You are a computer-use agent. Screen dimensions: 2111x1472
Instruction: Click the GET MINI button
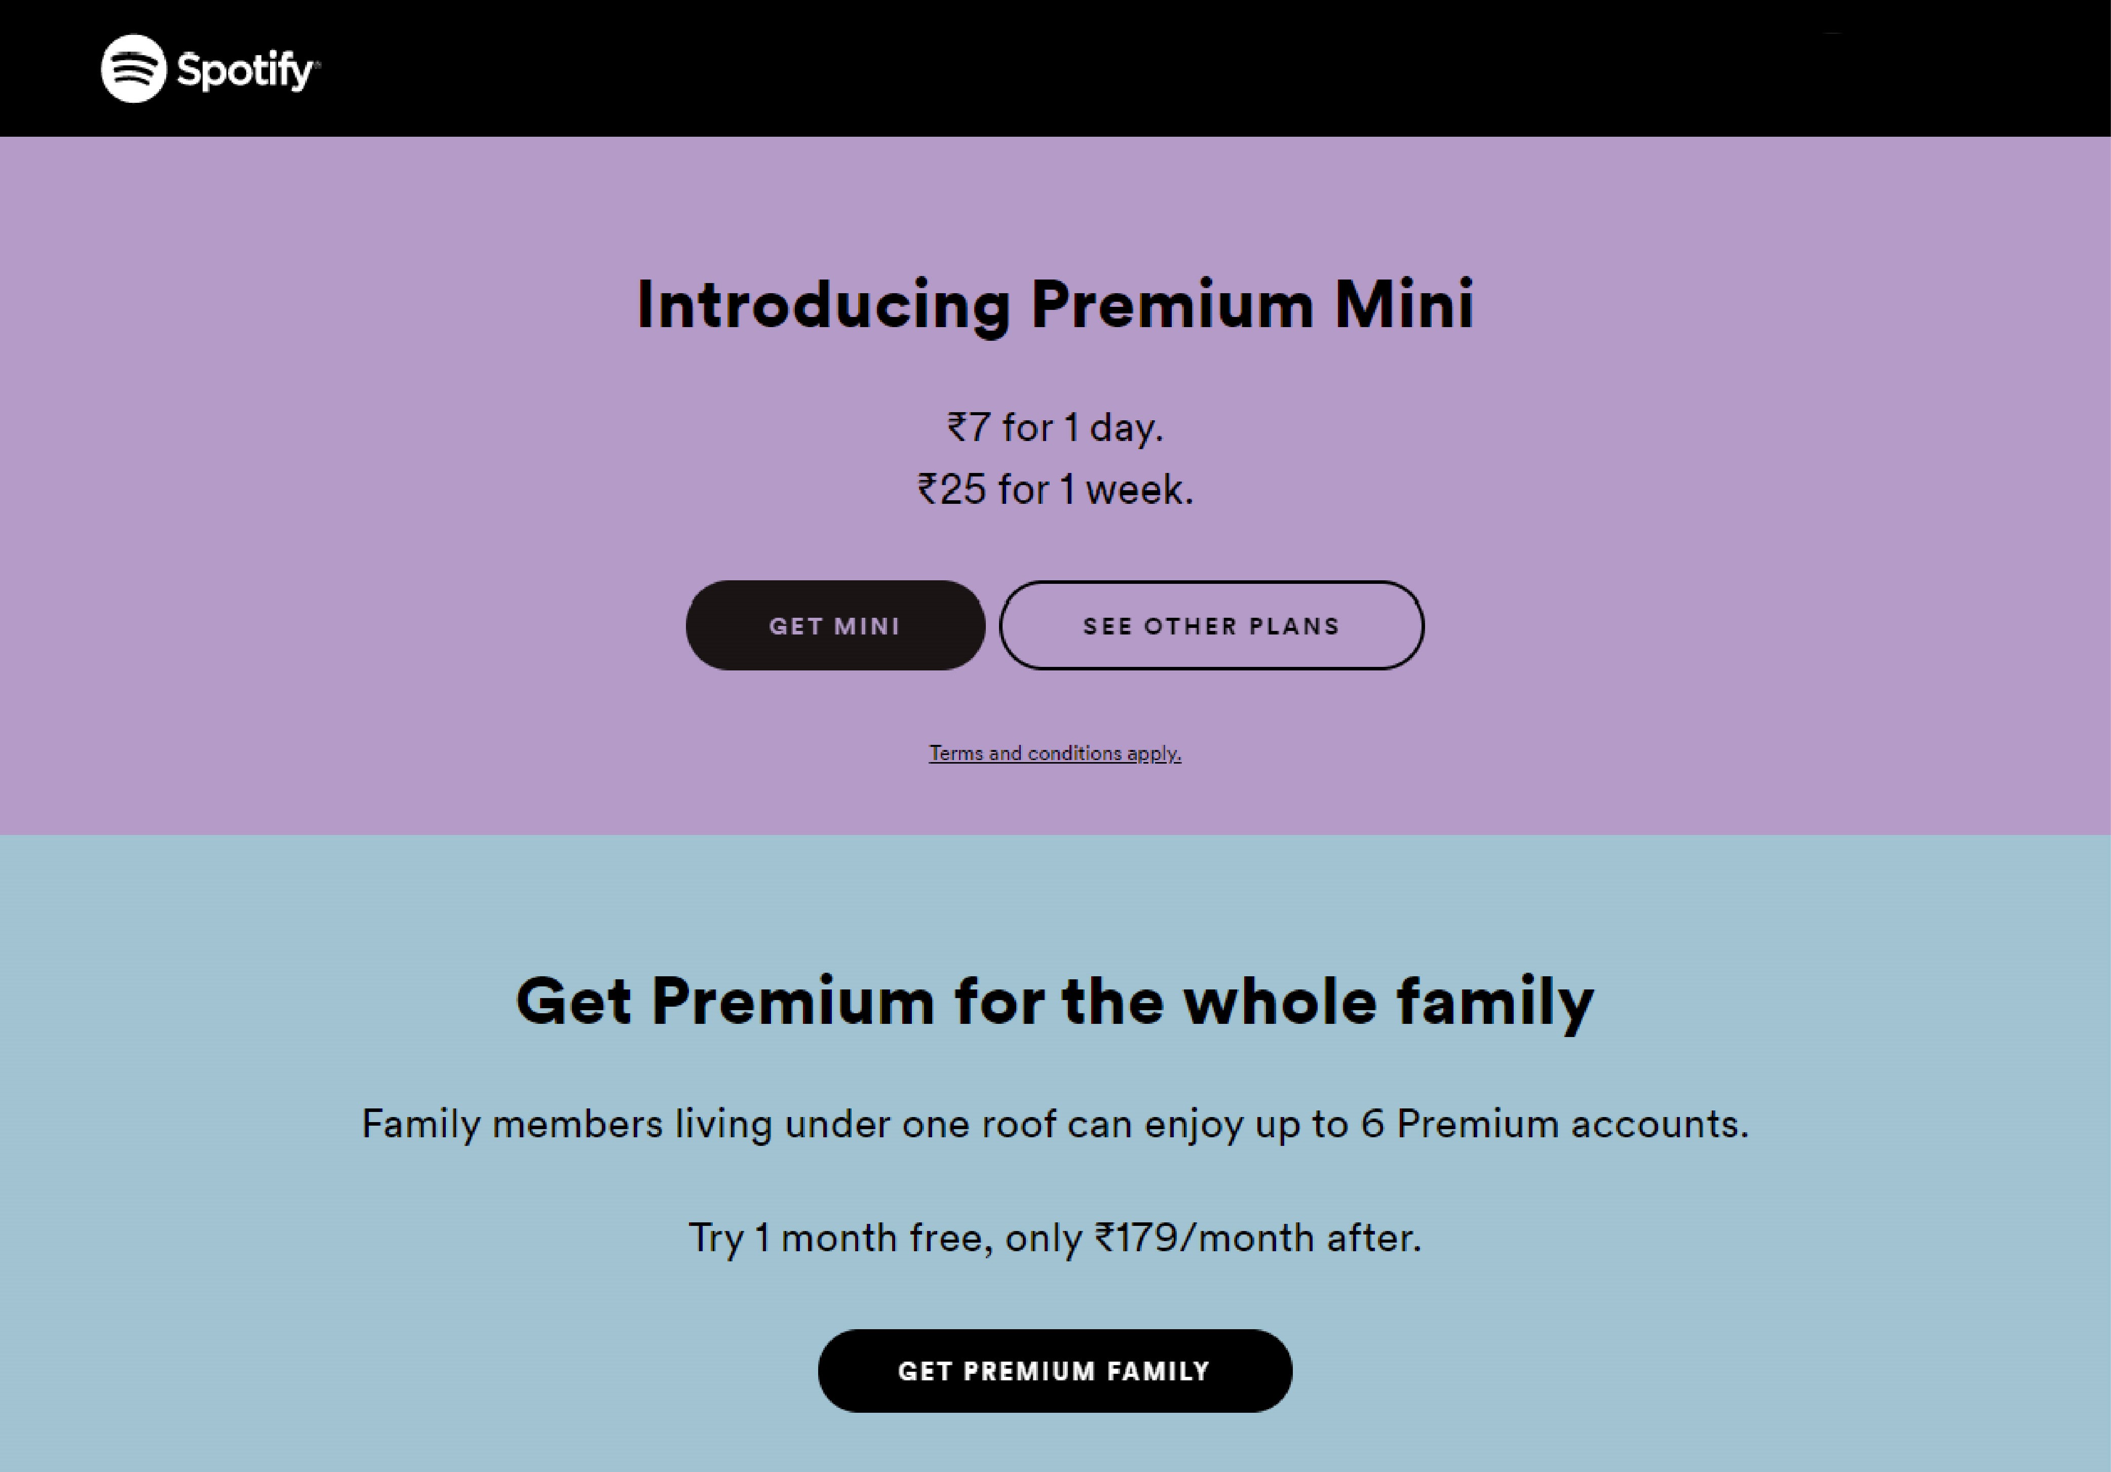pyautogui.click(x=835, y=625)
